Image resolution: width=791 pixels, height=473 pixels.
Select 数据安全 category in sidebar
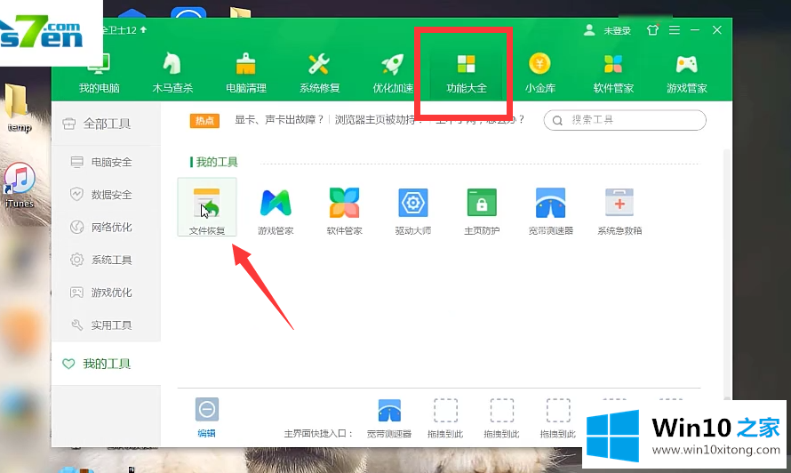(x=106, y=195)
